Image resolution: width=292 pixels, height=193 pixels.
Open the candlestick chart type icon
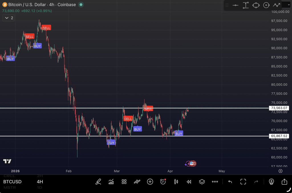coord(176,182)
